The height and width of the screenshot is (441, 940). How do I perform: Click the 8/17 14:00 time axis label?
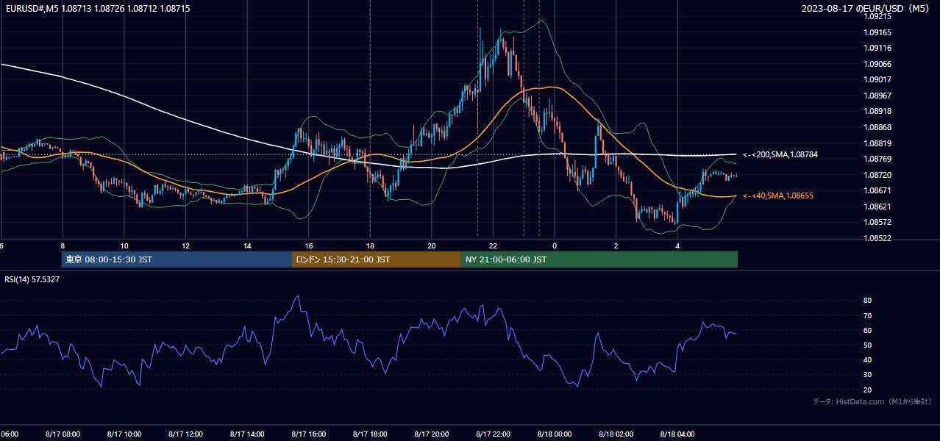click(x=247, y=434)
